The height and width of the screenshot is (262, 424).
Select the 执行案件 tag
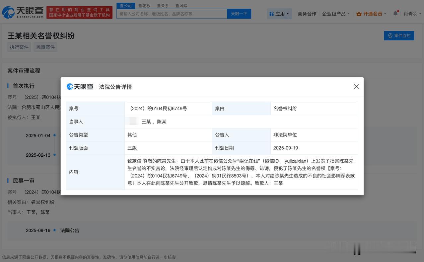19,47
